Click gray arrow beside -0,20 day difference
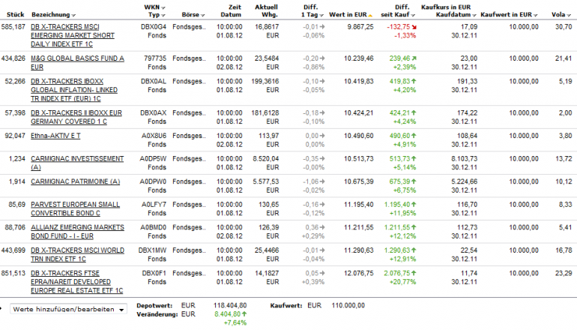This screenshot has height=330, width=577. pyautogui.click(x=322, y=58)
